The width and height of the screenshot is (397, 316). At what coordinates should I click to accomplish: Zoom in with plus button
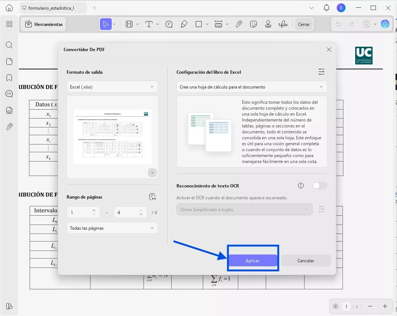click(x=385, y=306)
